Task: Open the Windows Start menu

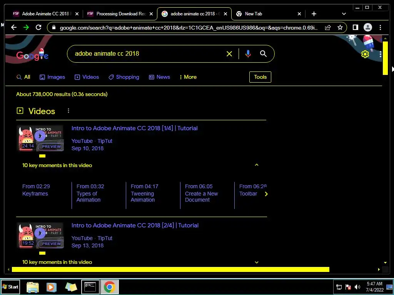Action: tap(10, 287)
